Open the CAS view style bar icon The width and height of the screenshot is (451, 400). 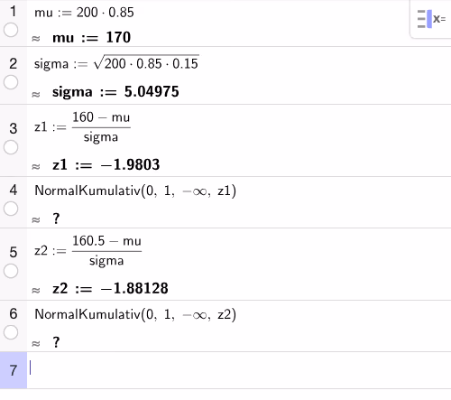[x=431, y=19]
